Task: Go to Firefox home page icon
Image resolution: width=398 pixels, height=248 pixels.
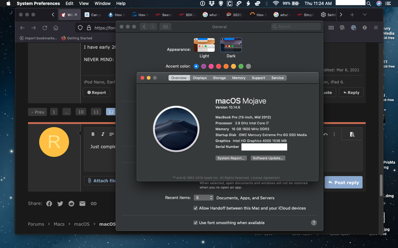Action: point(56,28)
